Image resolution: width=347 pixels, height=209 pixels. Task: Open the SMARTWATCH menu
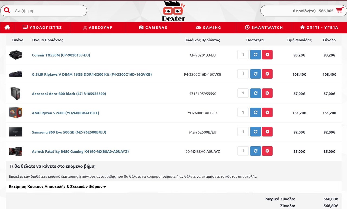[264, 27]
